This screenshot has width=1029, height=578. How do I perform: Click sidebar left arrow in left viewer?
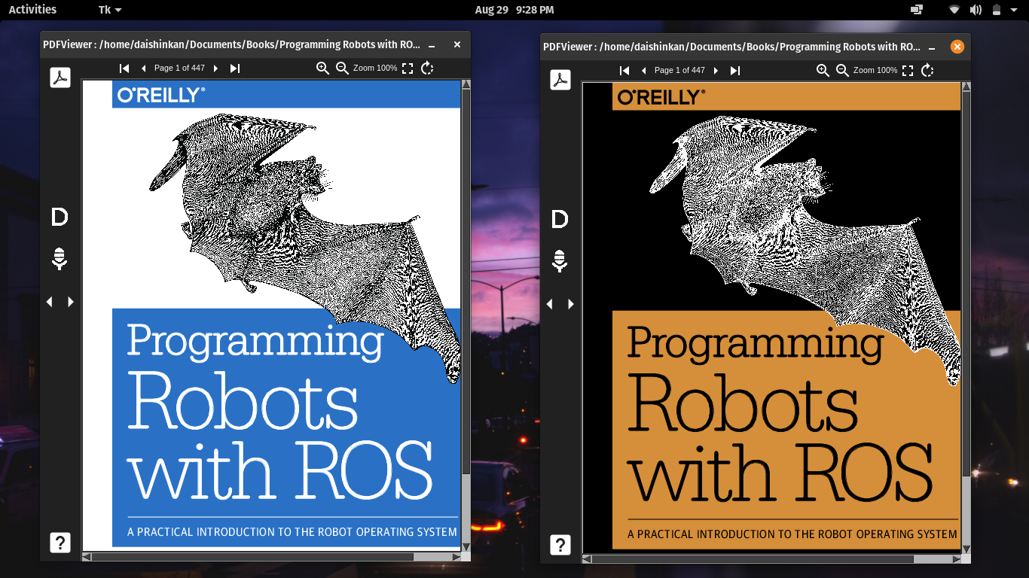50,301
